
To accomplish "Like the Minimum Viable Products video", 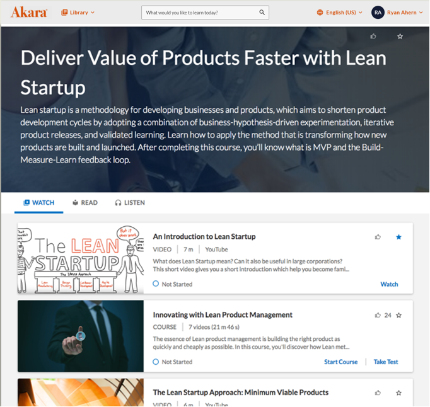I will [378, 393].
